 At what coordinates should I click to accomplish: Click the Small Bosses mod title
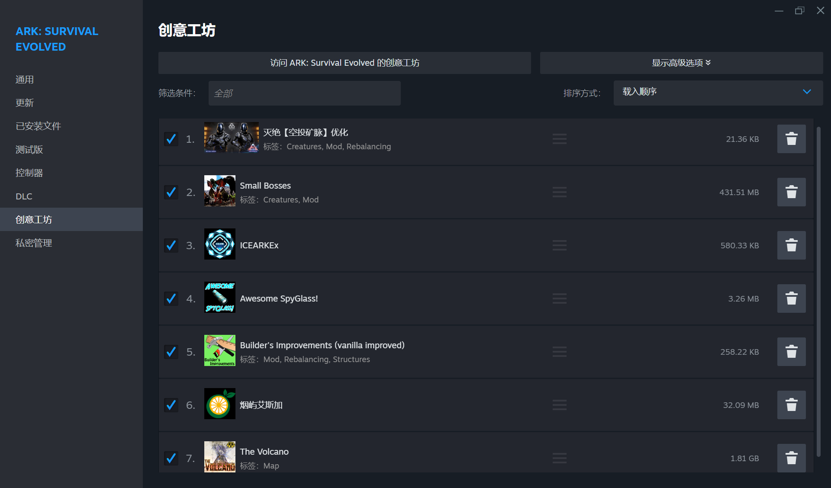point(265,186)
